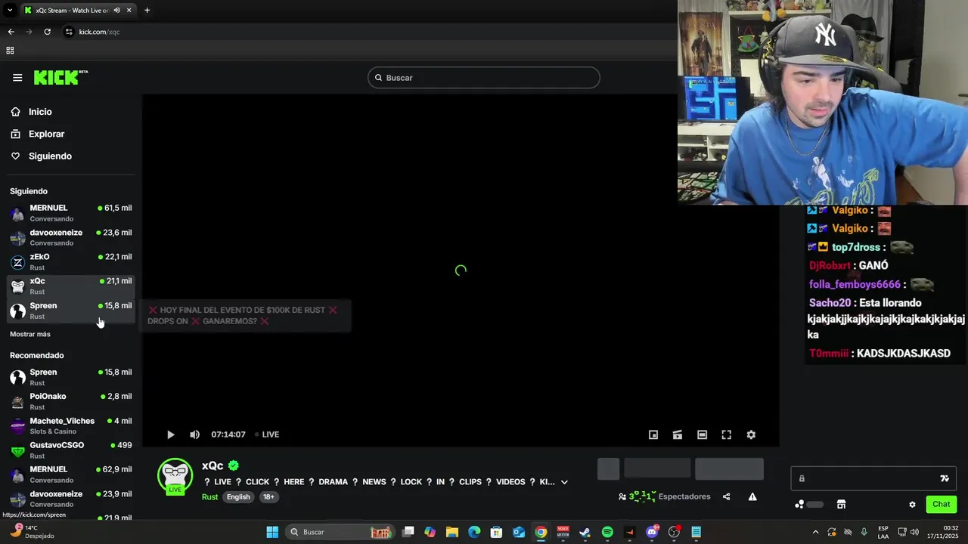Screen dimensions: 968x544
Task: Expand the stream title chevron
Action: [564, 482]
